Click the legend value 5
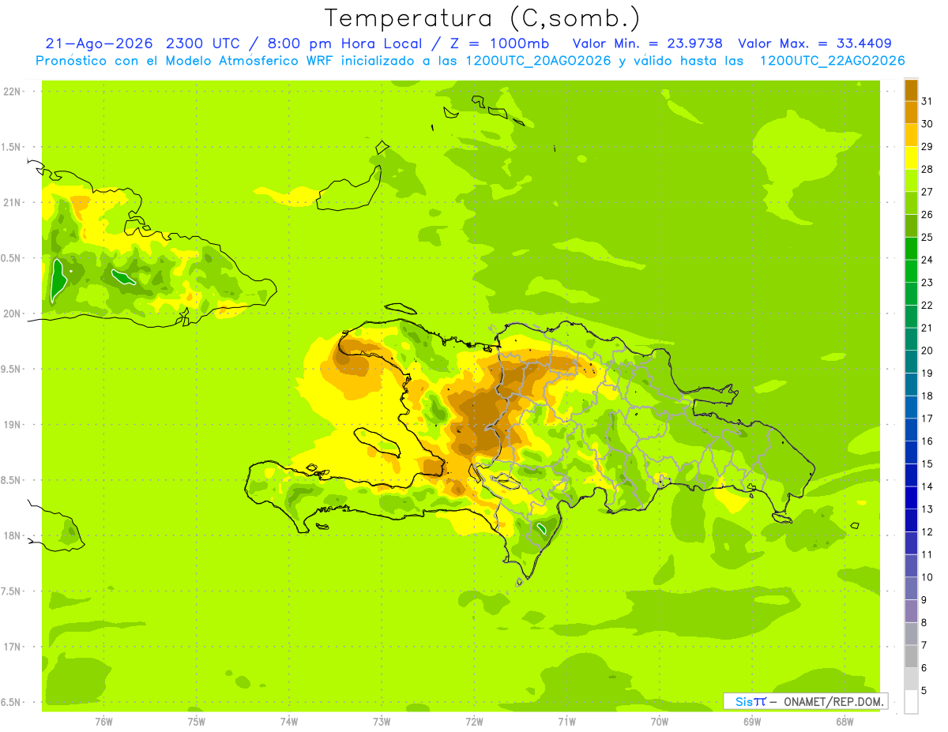 coord(926,691)
